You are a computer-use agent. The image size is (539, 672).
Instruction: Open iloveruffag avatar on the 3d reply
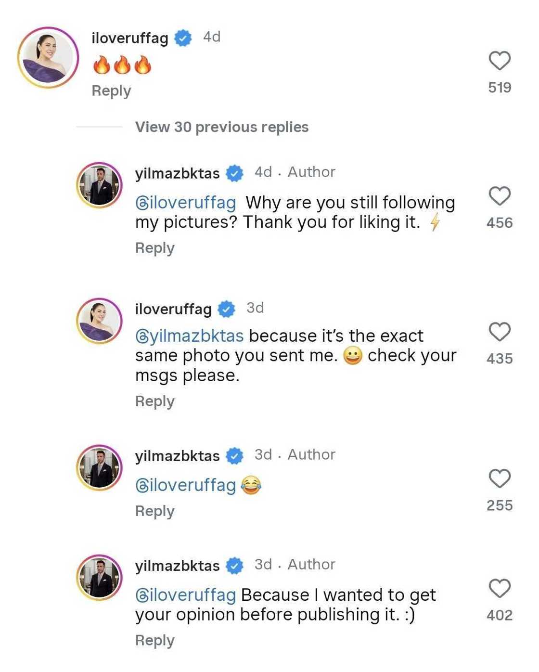click(100, 321)
